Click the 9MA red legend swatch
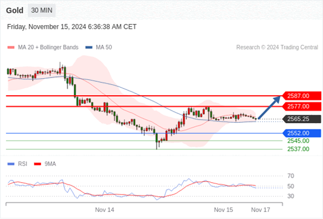The width and height of the screenshot is (323, 219). coord(37,164)
